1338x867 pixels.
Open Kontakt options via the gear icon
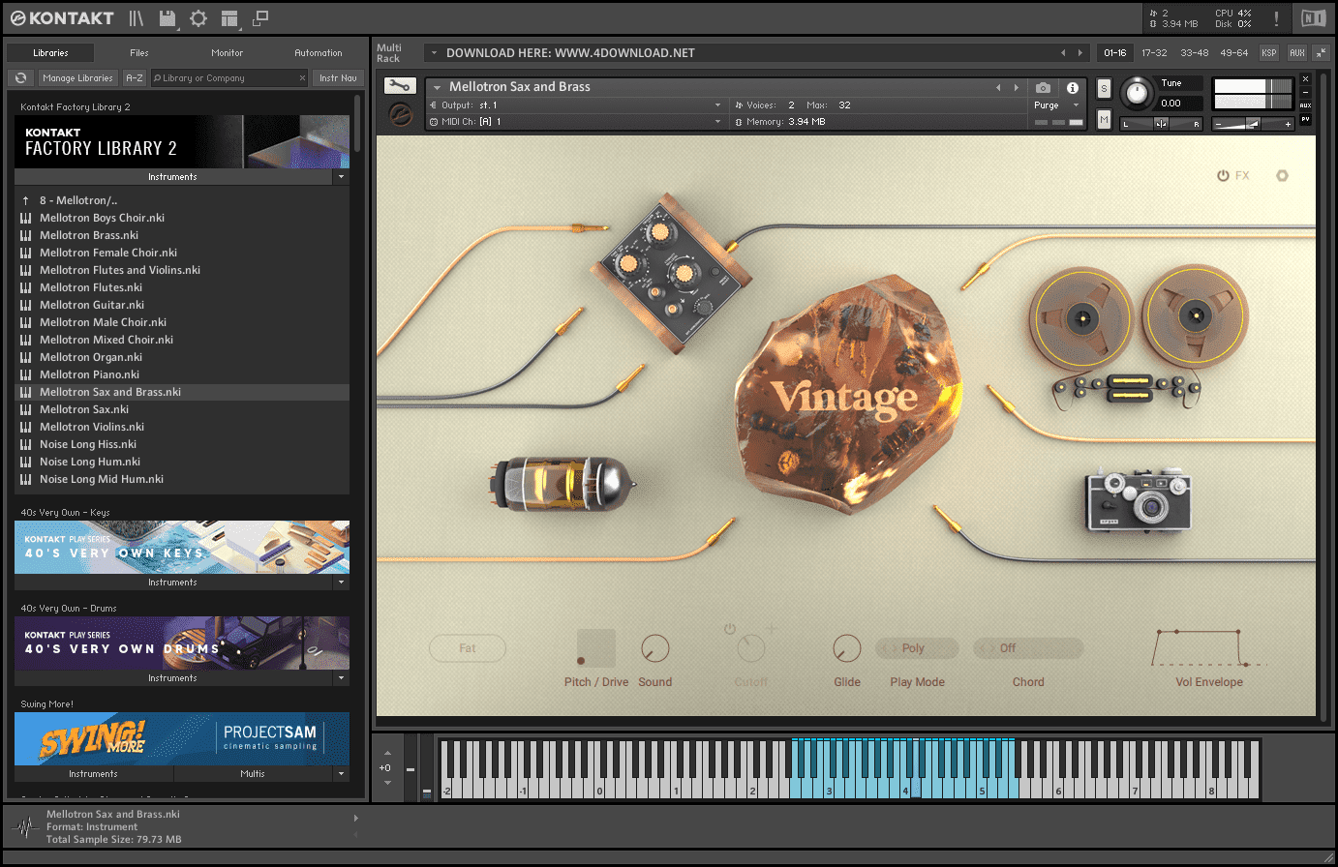198,18
